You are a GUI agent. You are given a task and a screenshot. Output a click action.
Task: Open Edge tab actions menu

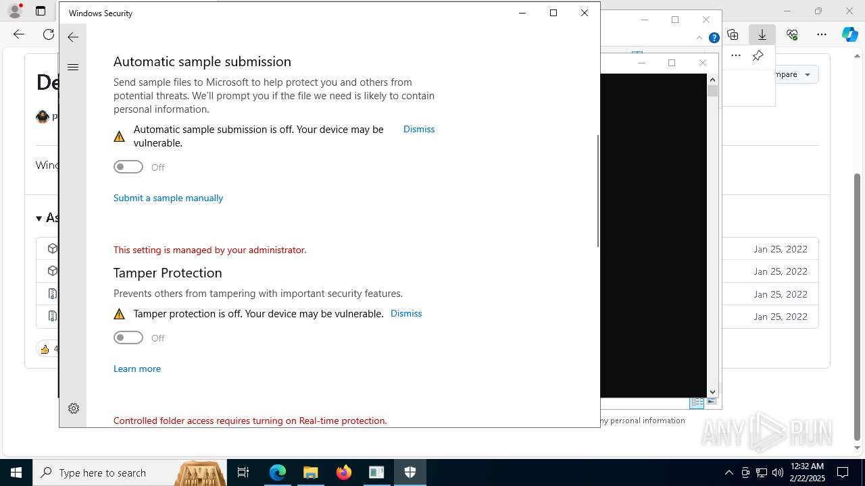pos(41,11)
